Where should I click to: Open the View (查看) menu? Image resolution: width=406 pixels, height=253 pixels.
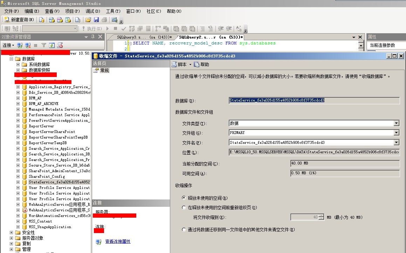(52, 11)
